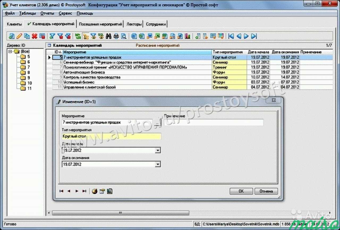Open the Дата окончания dropdown arrow
This screenshot has height=230, width=340.
click(x=158, y=164)
